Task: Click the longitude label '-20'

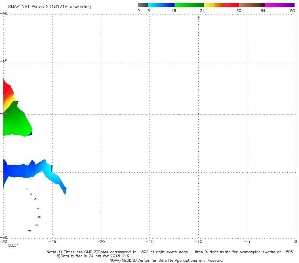Action: (101, 242)
